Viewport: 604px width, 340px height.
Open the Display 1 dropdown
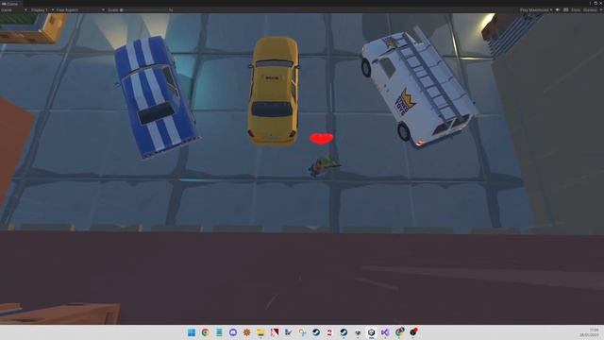42,10
